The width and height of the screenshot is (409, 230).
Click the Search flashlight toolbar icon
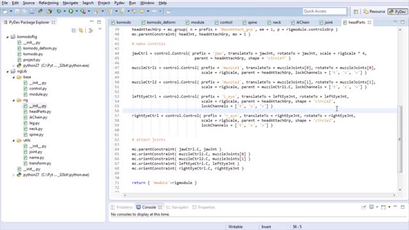tap(96, 11)
